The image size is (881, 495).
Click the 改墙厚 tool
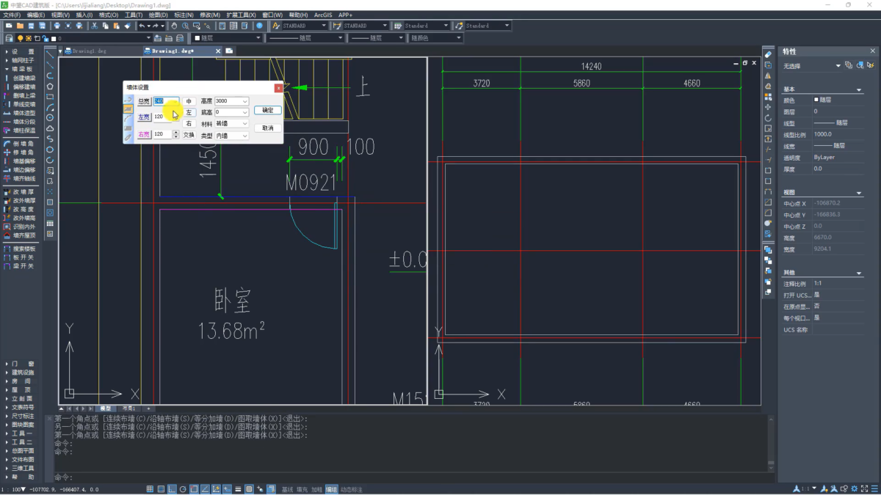20,192
